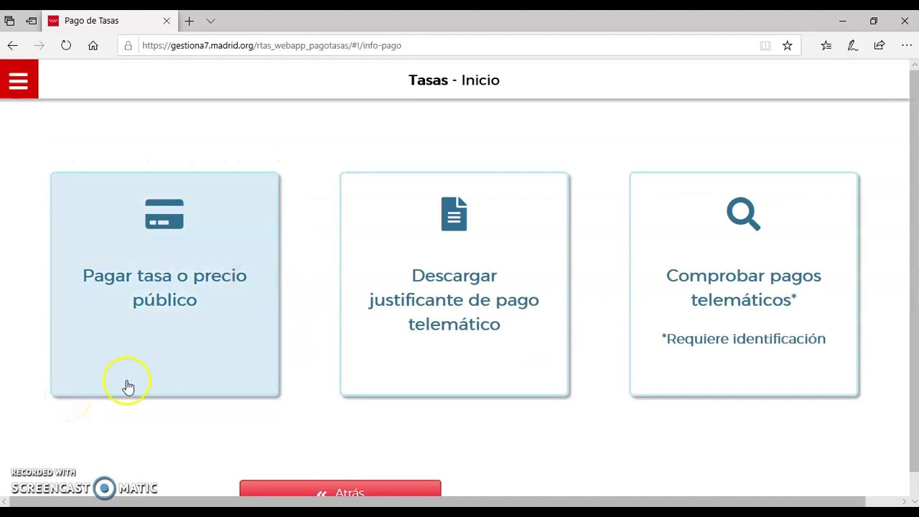The width and height of the screenshot is (919, 517).
Task: Select Pagar tasa o precio público
Action: (x=164, y=288)
